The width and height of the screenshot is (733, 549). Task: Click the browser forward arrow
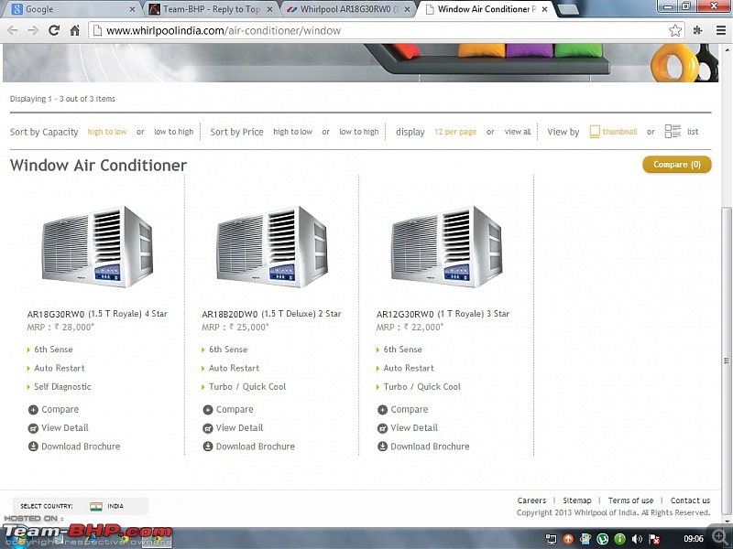(x=33, y=30)
